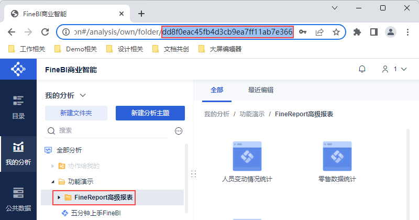Click the panel splitter handle
This screenshot has width=419, height=220.
pos(193,174)
